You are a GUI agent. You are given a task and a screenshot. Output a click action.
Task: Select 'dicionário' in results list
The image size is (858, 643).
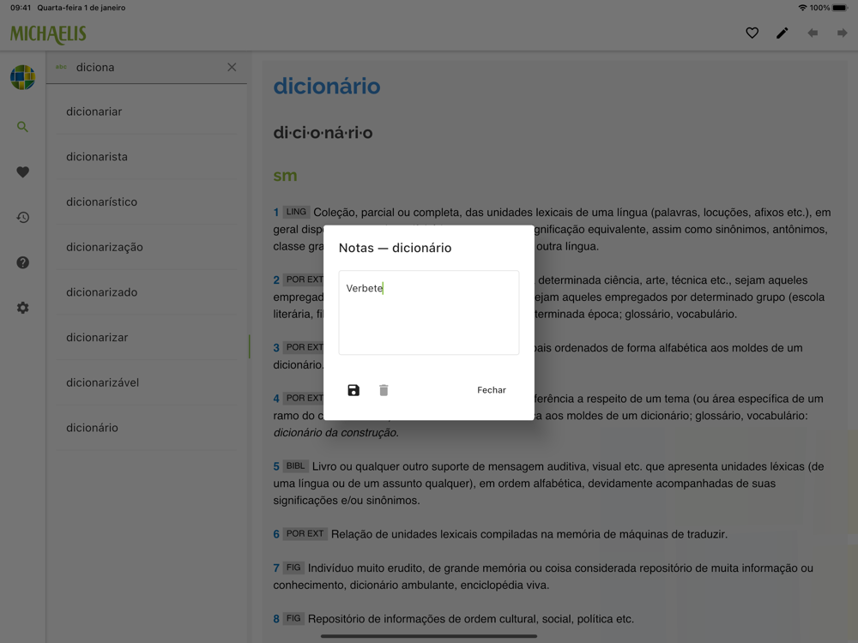point(147,428)
